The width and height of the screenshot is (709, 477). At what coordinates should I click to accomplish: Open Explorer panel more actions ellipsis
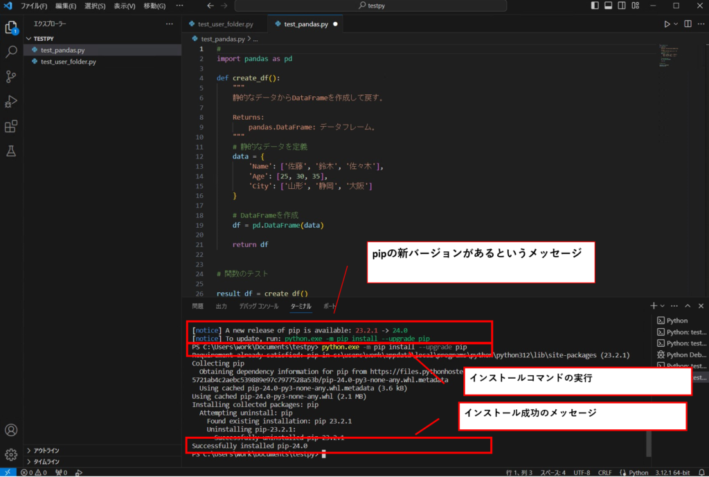[169, 24]
